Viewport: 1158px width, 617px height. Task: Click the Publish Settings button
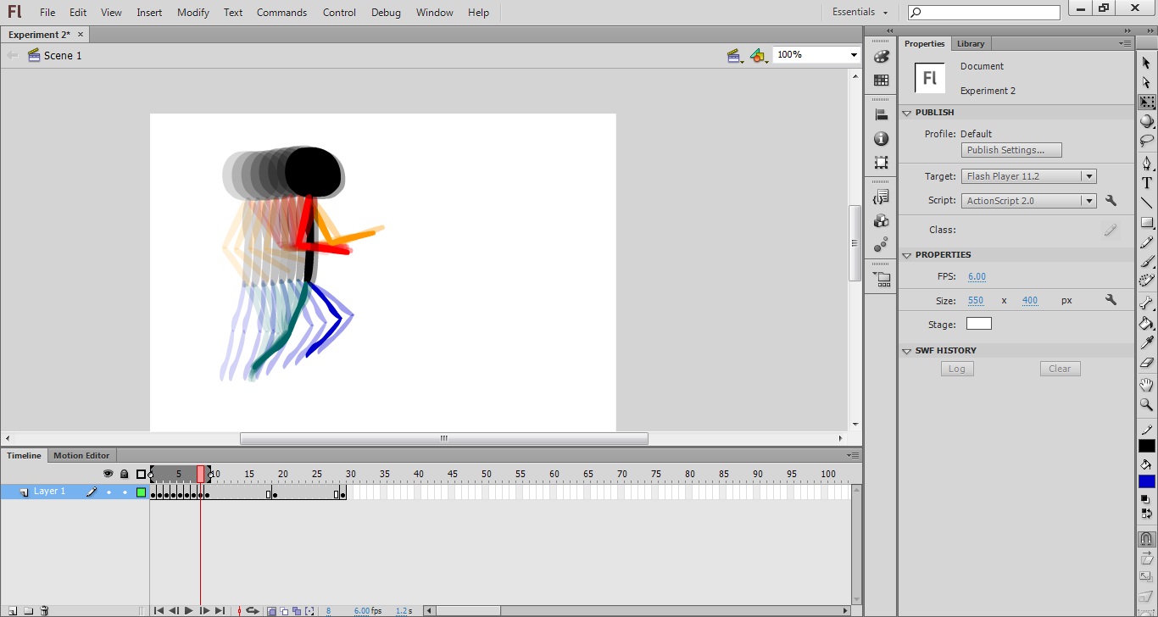coord(1010,149)
